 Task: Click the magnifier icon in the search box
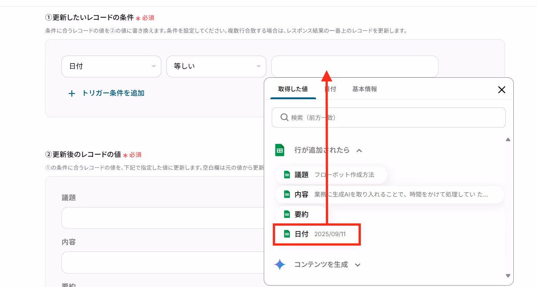coord(284,117)
